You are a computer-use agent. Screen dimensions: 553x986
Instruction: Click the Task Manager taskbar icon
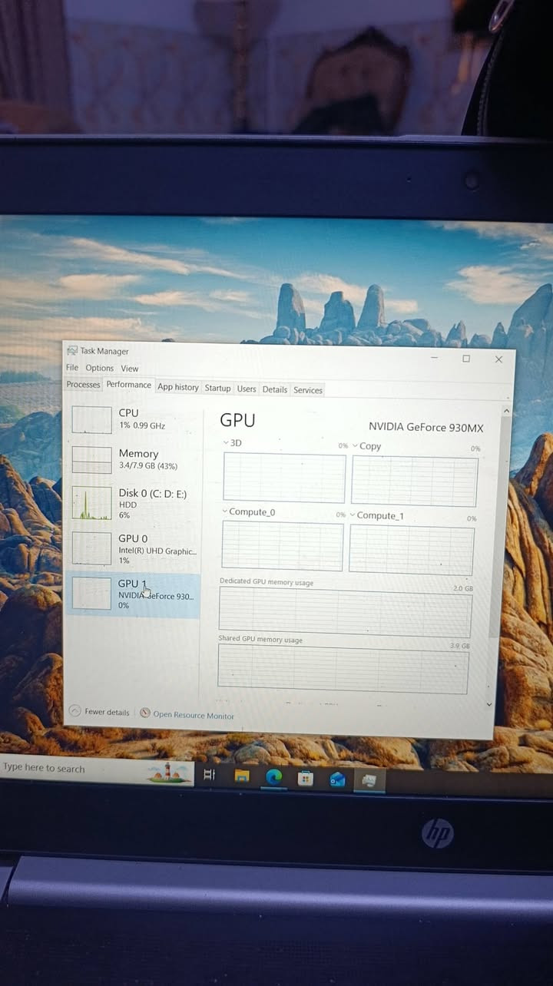pos(369,781)
